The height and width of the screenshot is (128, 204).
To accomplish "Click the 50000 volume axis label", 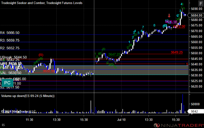I will coord(195,104).
